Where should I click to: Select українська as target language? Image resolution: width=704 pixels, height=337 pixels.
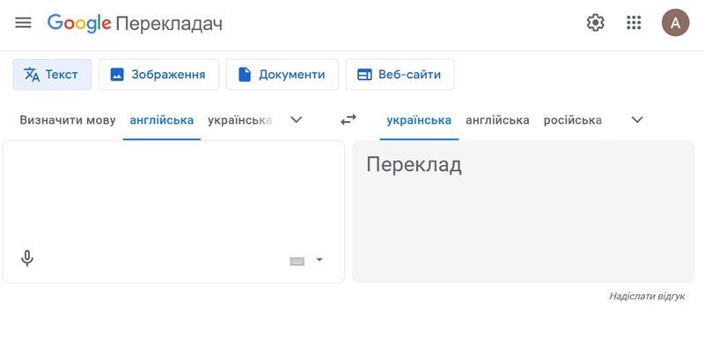[419, 120]
